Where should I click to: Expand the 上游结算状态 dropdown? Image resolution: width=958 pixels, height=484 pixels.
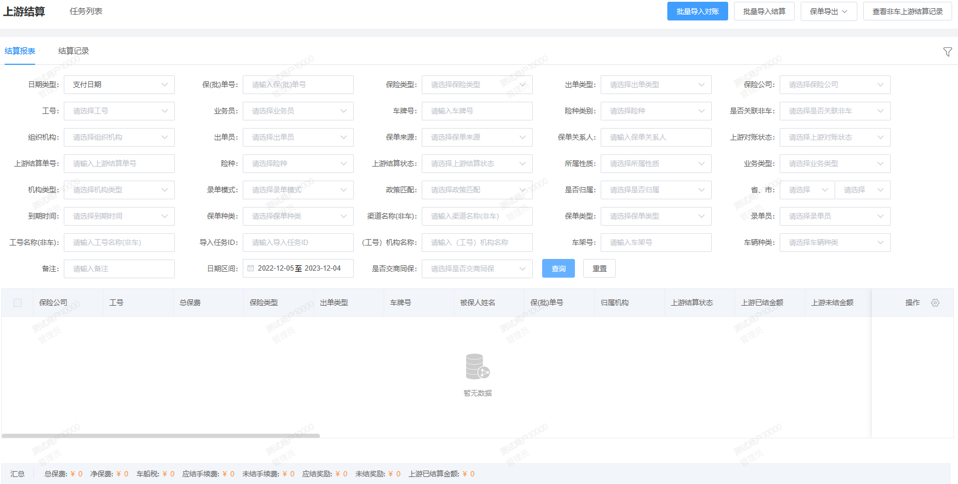click(477, 164)
